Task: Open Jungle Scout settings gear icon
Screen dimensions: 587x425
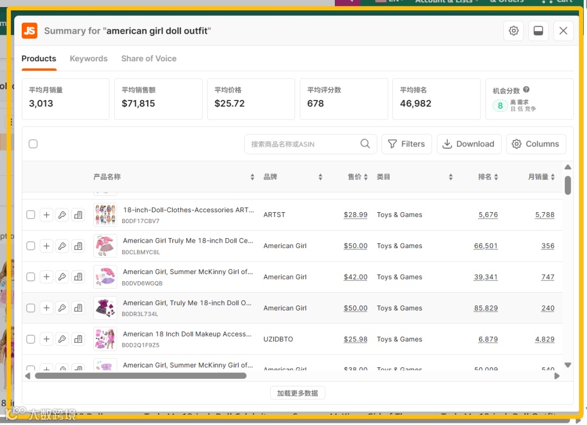Action: (514, 30)
